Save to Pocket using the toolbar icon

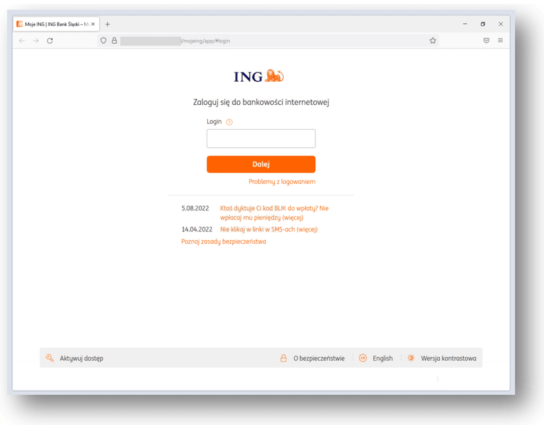(x=487, y=41)
